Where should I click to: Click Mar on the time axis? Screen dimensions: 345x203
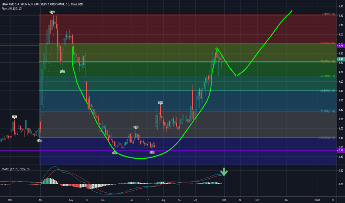click(x=10, y=200)
